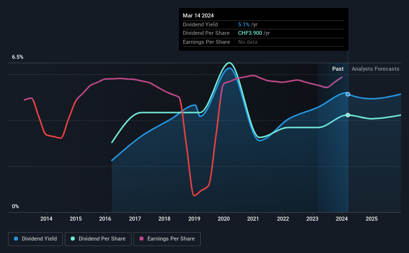The height and width of the screenshot is (253, 409).
Task: Select the 2022 x-axis label
Action: coord(283,219)
